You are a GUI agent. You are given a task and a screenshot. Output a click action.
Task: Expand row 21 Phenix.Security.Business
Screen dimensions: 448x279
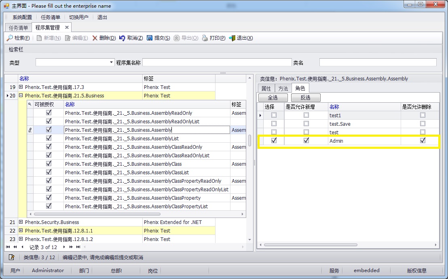(x=21, y=222)
